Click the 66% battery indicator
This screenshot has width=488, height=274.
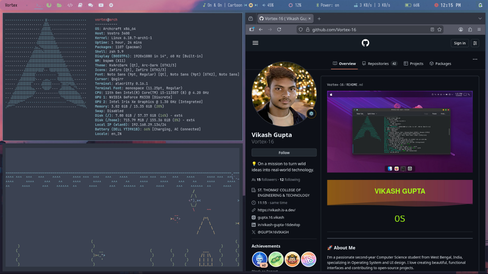point(412,5)
